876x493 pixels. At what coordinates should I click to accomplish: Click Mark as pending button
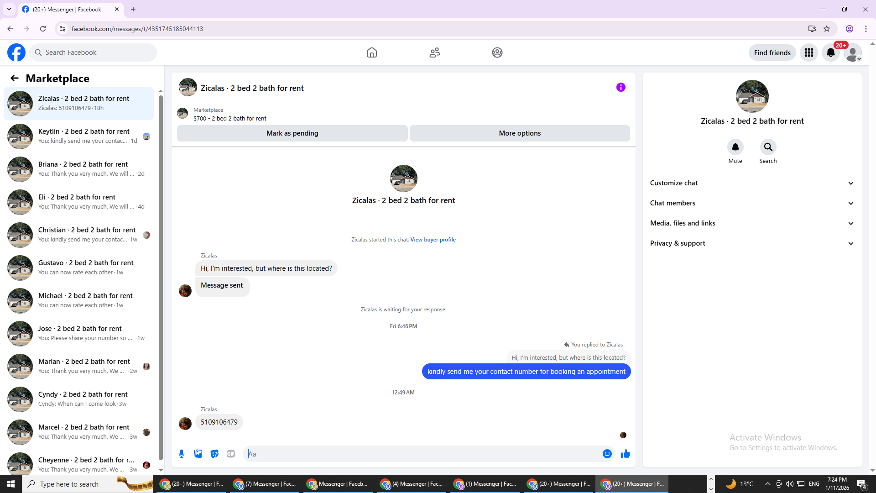coord(292,133)
